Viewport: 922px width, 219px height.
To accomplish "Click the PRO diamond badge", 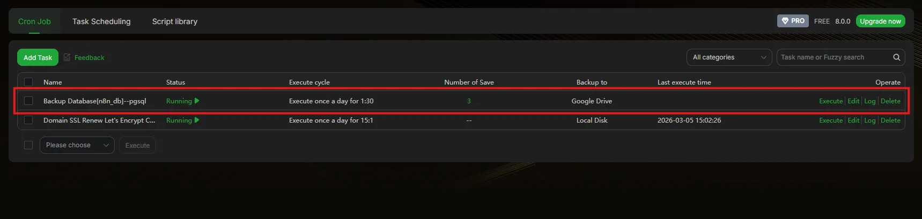I will 792,21.
